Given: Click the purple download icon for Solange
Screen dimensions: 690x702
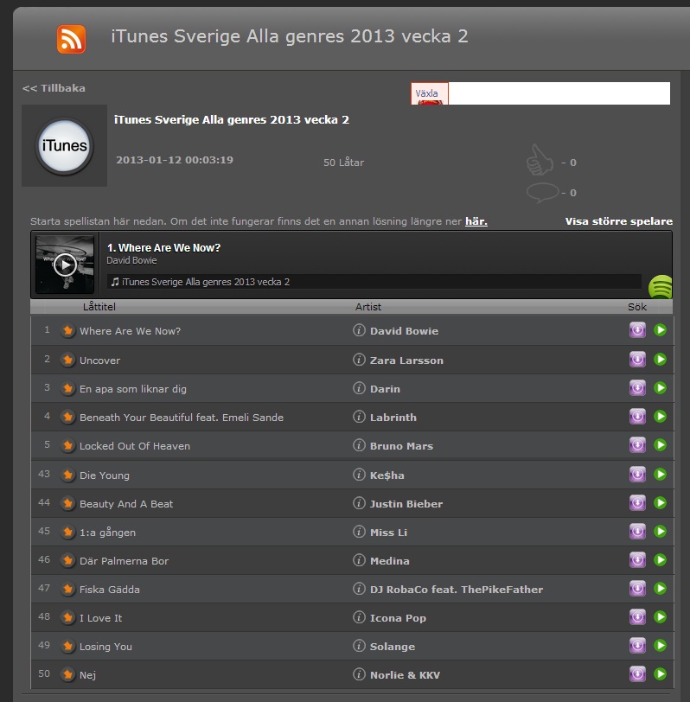Looking at the screenshot, I should click(637, 646).
